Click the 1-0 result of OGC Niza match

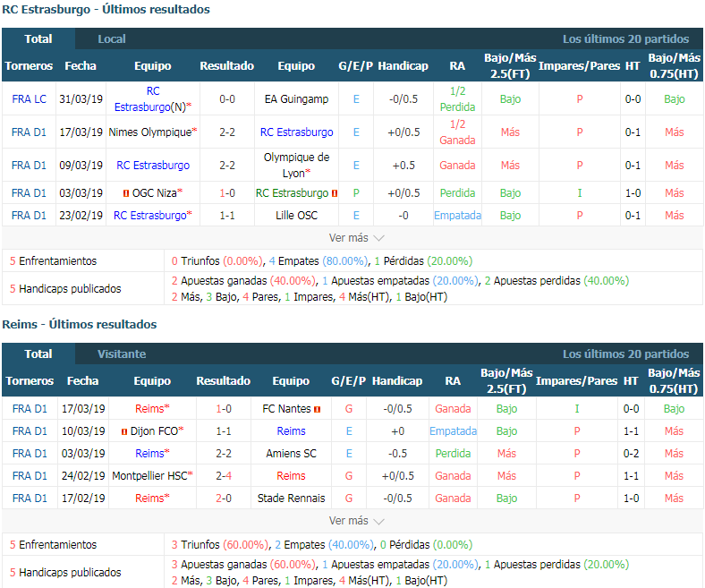(x=227, y=193)
